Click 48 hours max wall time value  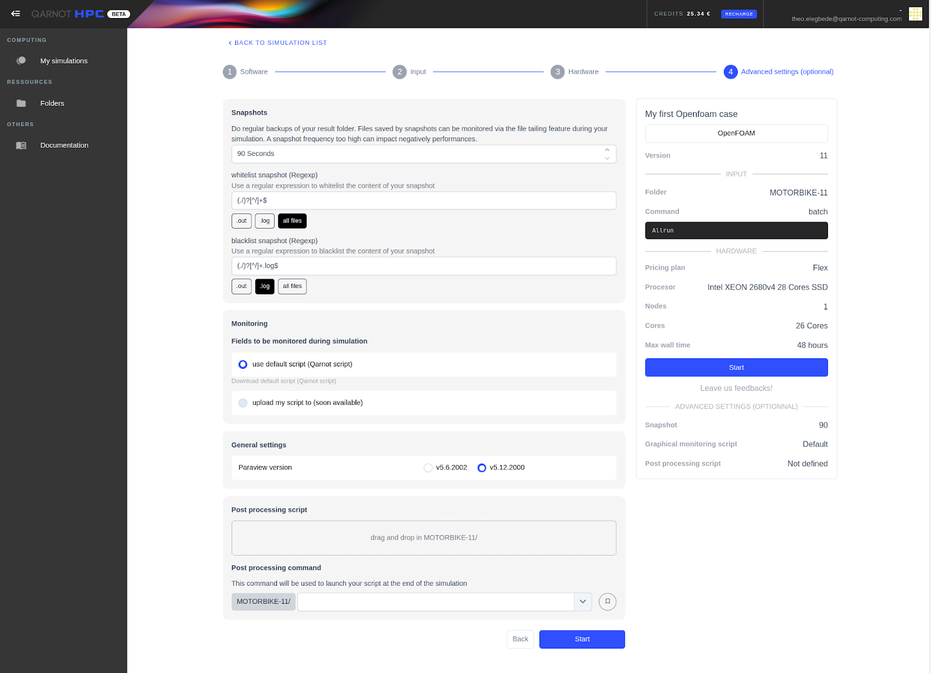coord(812,345)
